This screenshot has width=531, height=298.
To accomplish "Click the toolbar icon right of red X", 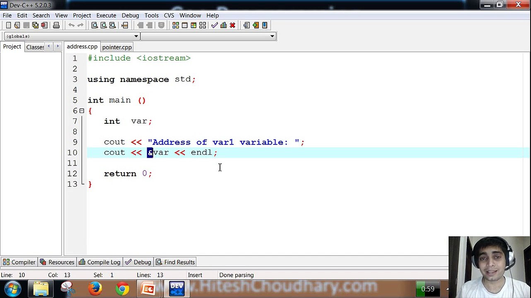I will click(246, 25).
